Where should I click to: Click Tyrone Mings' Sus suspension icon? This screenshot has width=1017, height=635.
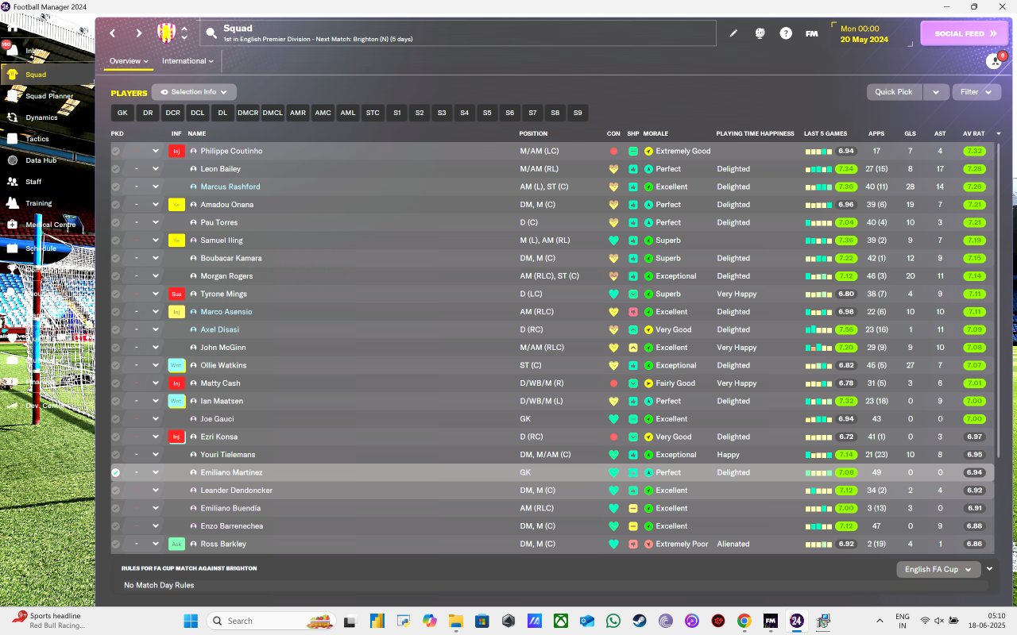coord(176,294)
